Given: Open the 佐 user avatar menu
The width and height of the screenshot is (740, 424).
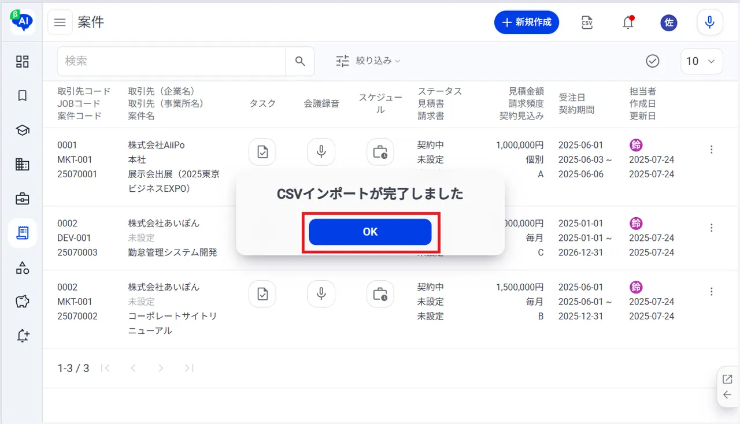Looking at the screenshot, I should point(669,23).
